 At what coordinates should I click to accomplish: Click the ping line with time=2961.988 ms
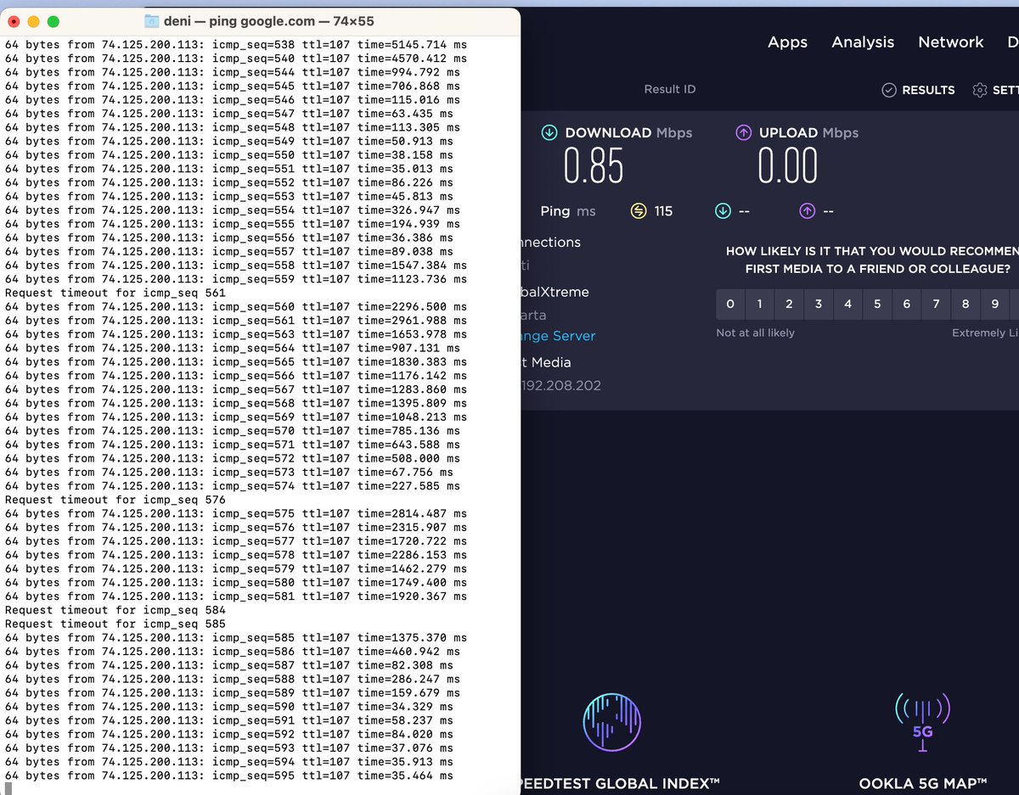236,321
